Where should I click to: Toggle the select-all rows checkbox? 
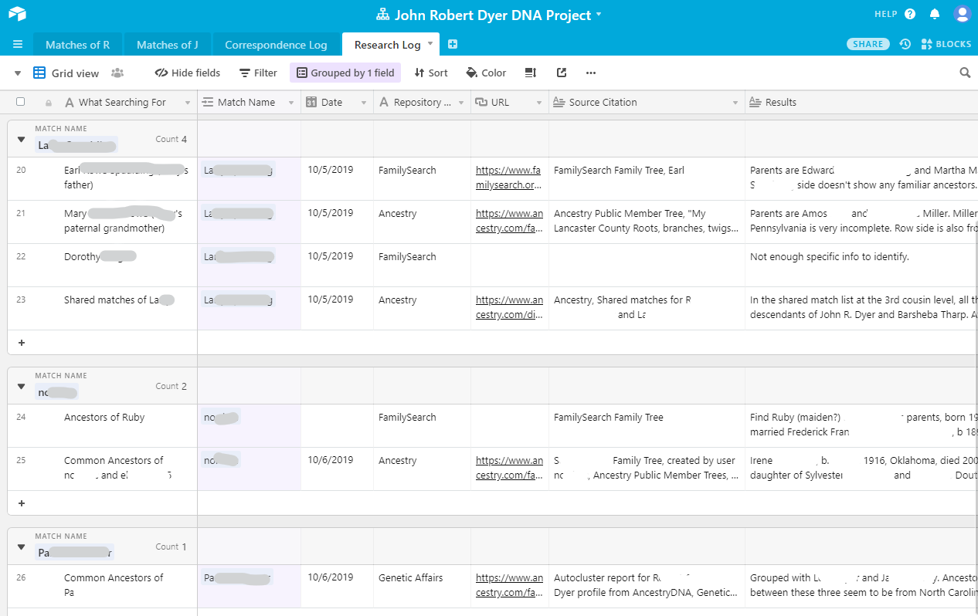[x=20, y=102]
